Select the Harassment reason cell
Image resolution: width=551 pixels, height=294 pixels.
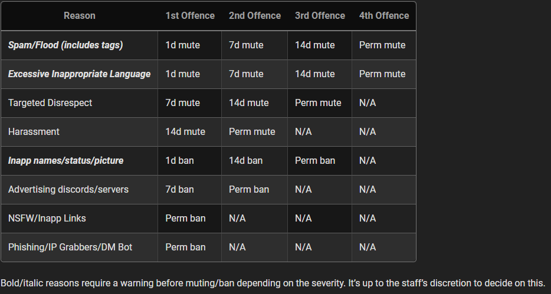point(34,131)
